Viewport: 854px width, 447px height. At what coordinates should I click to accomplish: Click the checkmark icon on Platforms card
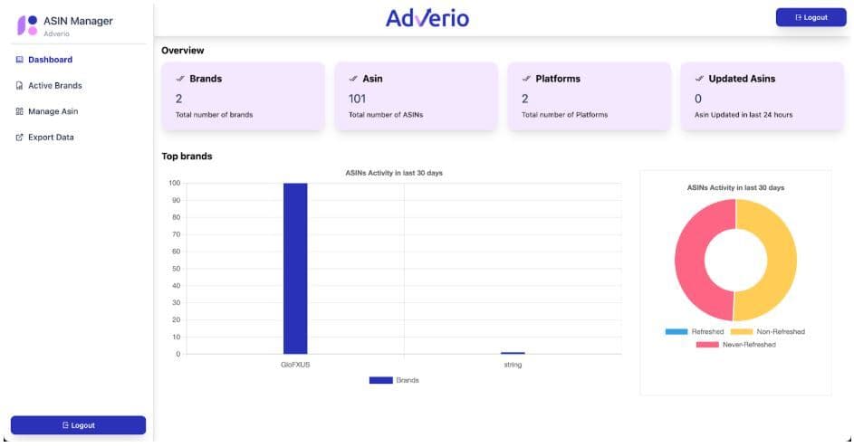[525, 79]
